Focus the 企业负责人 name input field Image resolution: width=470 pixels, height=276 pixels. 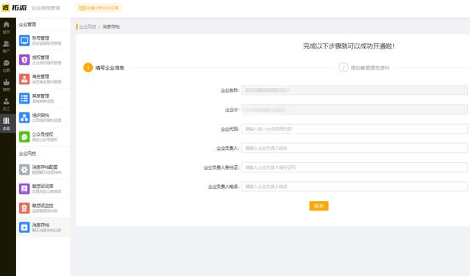[354, 148]
